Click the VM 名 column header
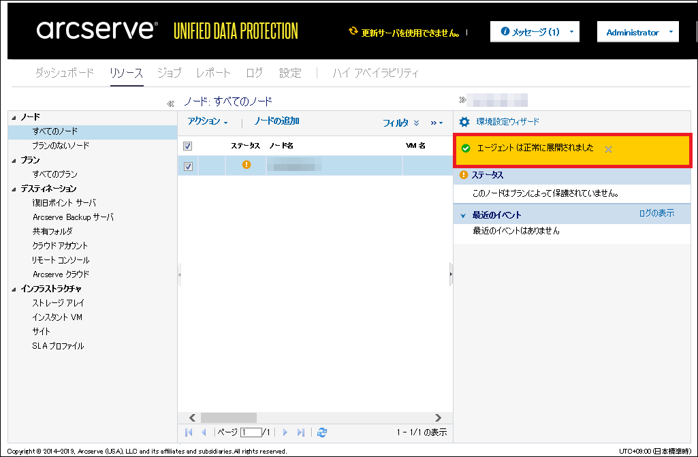 (x=415, y=146)
